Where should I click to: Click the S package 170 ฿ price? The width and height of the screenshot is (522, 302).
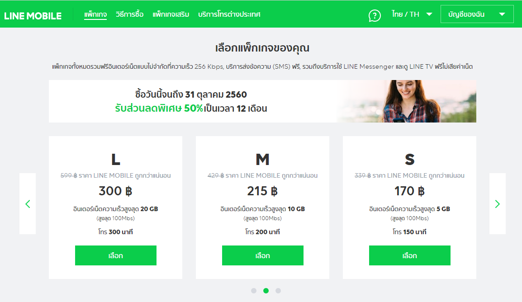[409, 191]
